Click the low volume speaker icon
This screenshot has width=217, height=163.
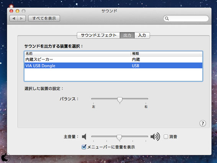(84, 137)
